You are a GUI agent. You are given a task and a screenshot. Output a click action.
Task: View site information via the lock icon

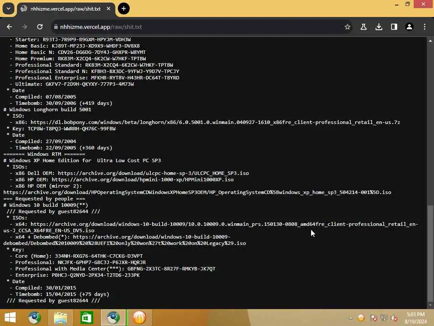(56, 27)
